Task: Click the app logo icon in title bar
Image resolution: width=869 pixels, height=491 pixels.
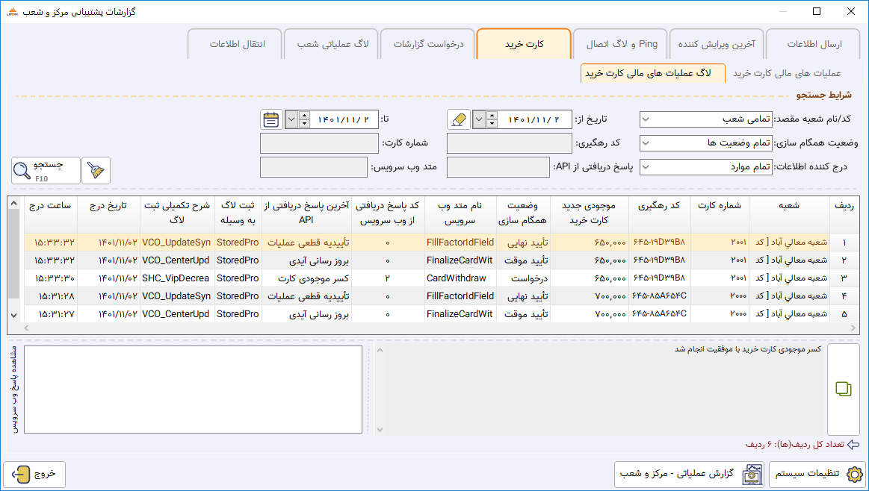Action: pyautogui.click(x=12, y=12)
